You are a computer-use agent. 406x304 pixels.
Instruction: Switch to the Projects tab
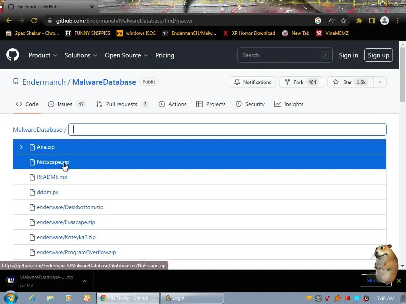[211, 104]
